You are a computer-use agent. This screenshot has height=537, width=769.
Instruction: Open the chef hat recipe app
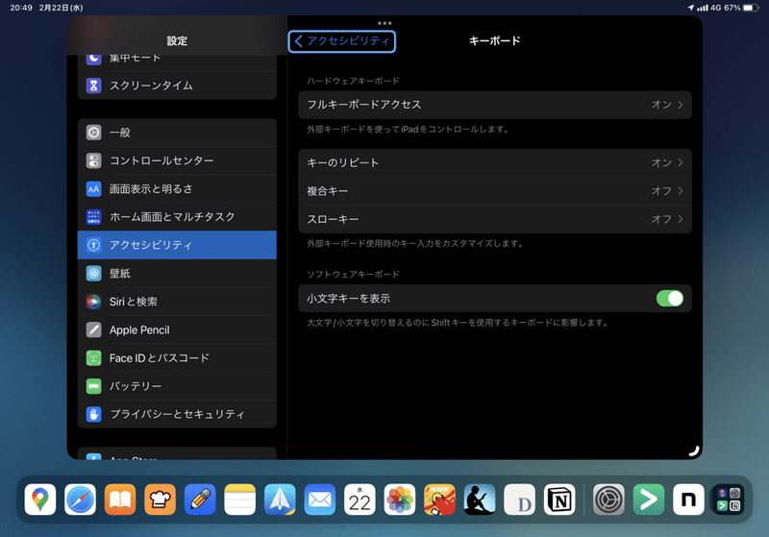(160, 500)
